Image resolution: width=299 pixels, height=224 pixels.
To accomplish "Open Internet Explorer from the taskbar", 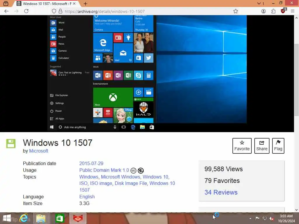I will coord(24,218).
